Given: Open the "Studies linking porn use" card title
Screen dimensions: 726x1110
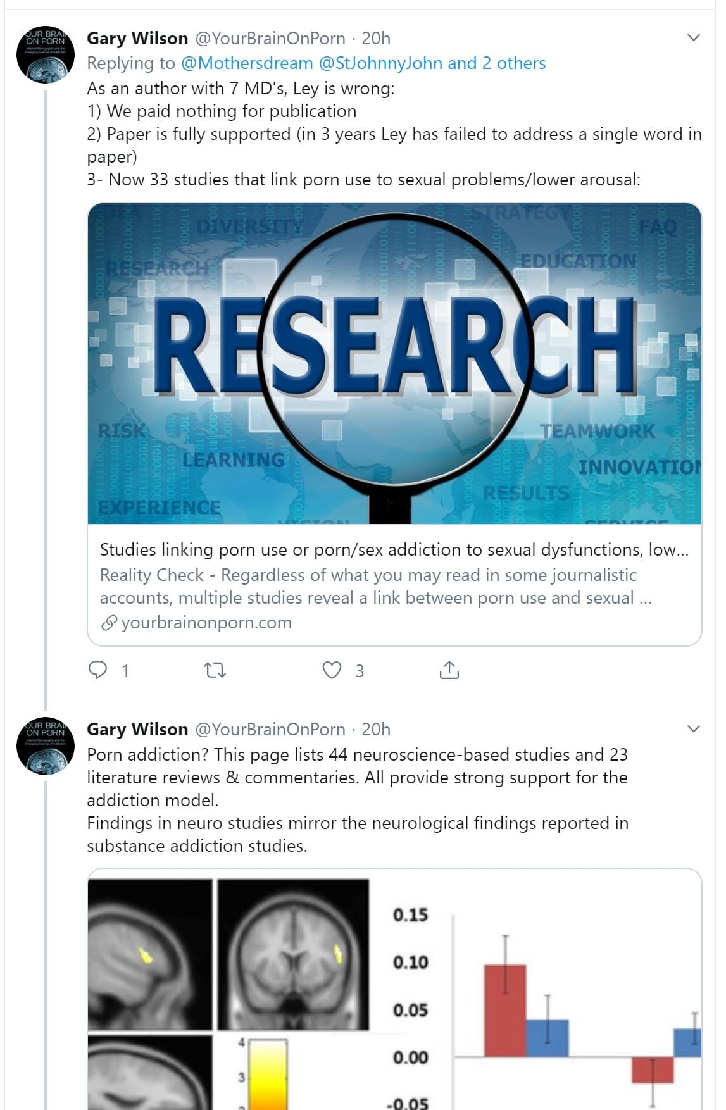Looking at the screenshot, I should (394, 549).
